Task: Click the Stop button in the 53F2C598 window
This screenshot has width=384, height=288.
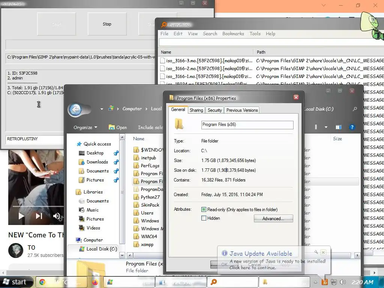Action: click(x=107, y=24)
